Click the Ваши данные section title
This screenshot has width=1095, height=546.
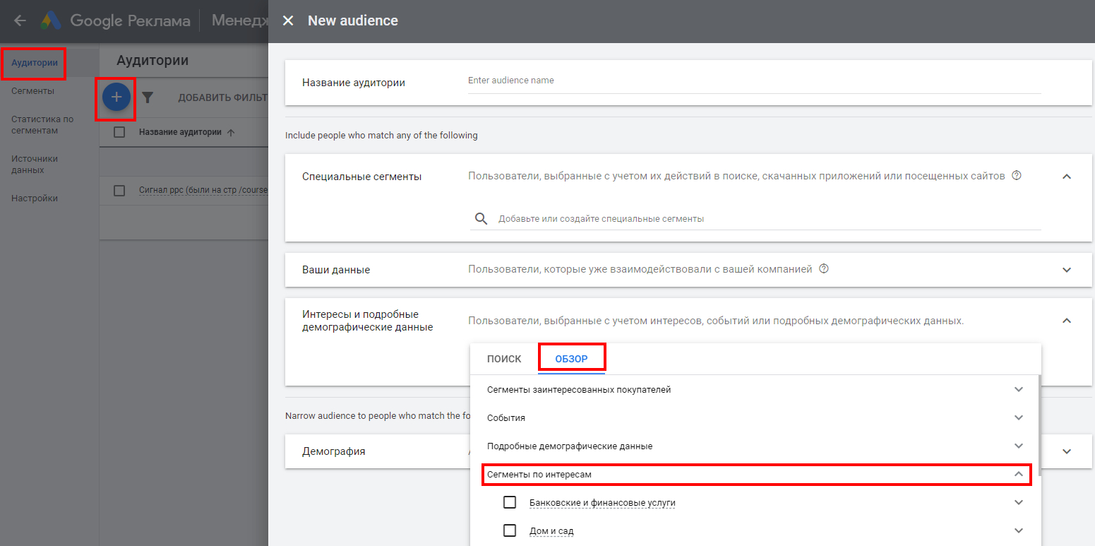point(336,270)
